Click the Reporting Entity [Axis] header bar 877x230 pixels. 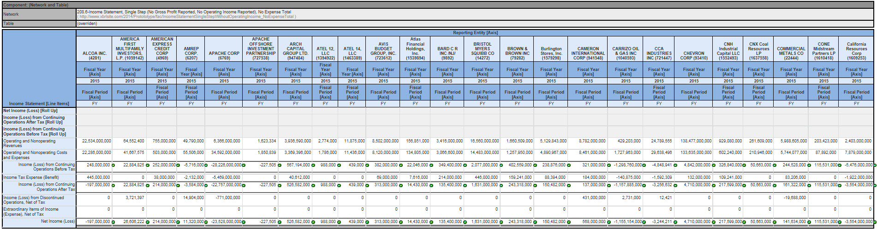475,33
